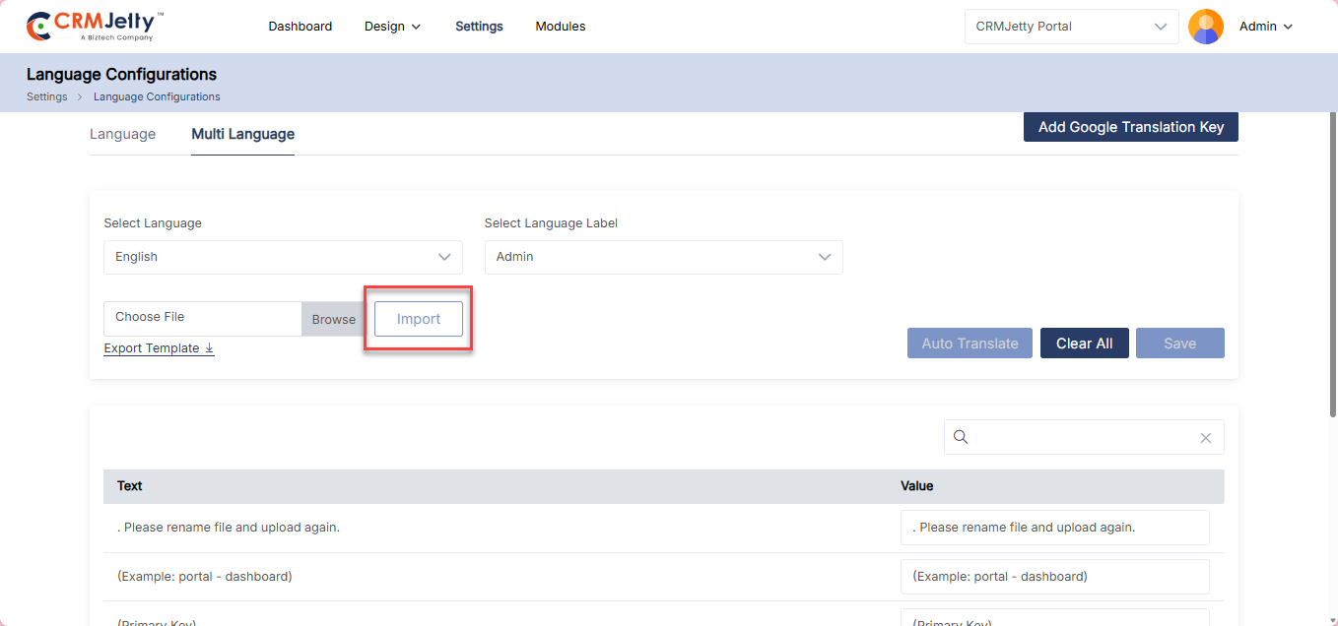Click the Admin user avatar icon
Image resolution: width=1338 pixels, height=626 pixels.
click(x=1205, y=27)
